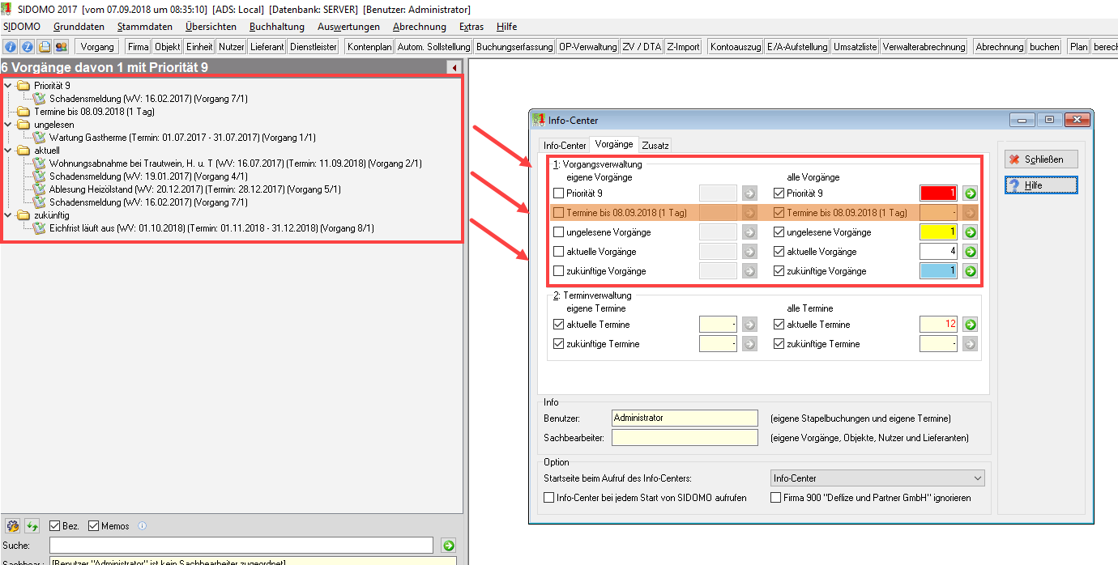
Task: Uncheck alle Priorität 9 checkbox
Action: 779,193
